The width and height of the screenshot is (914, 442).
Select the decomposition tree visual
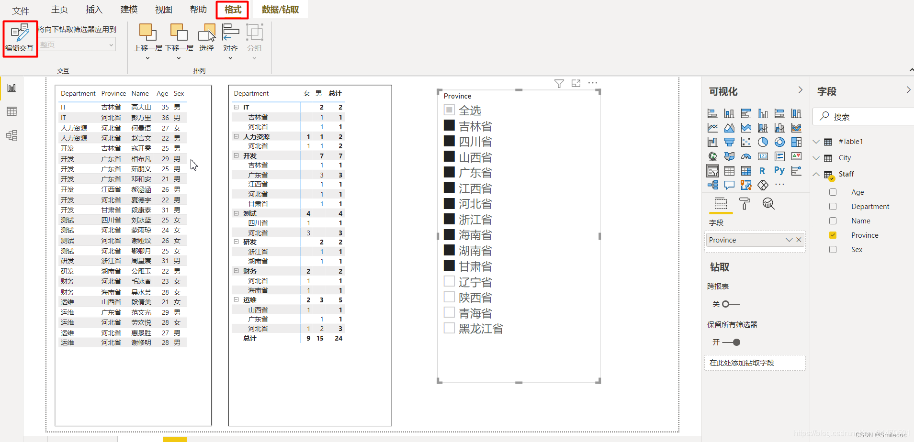(x=712, y=185)
